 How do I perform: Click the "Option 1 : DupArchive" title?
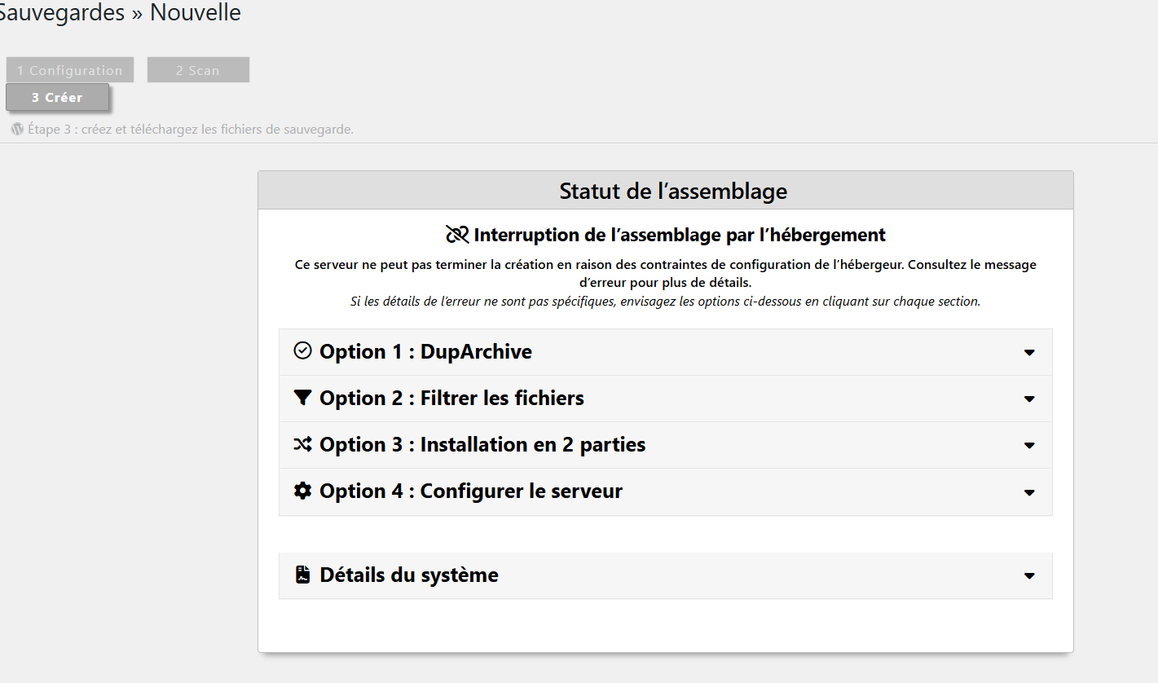click(425, 351)
